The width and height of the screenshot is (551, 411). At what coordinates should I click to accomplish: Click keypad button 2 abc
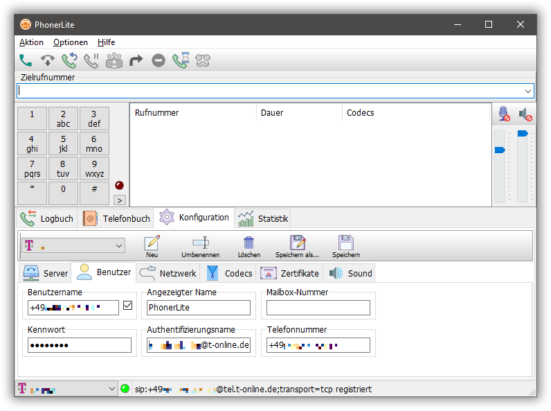tap(63, 119)
